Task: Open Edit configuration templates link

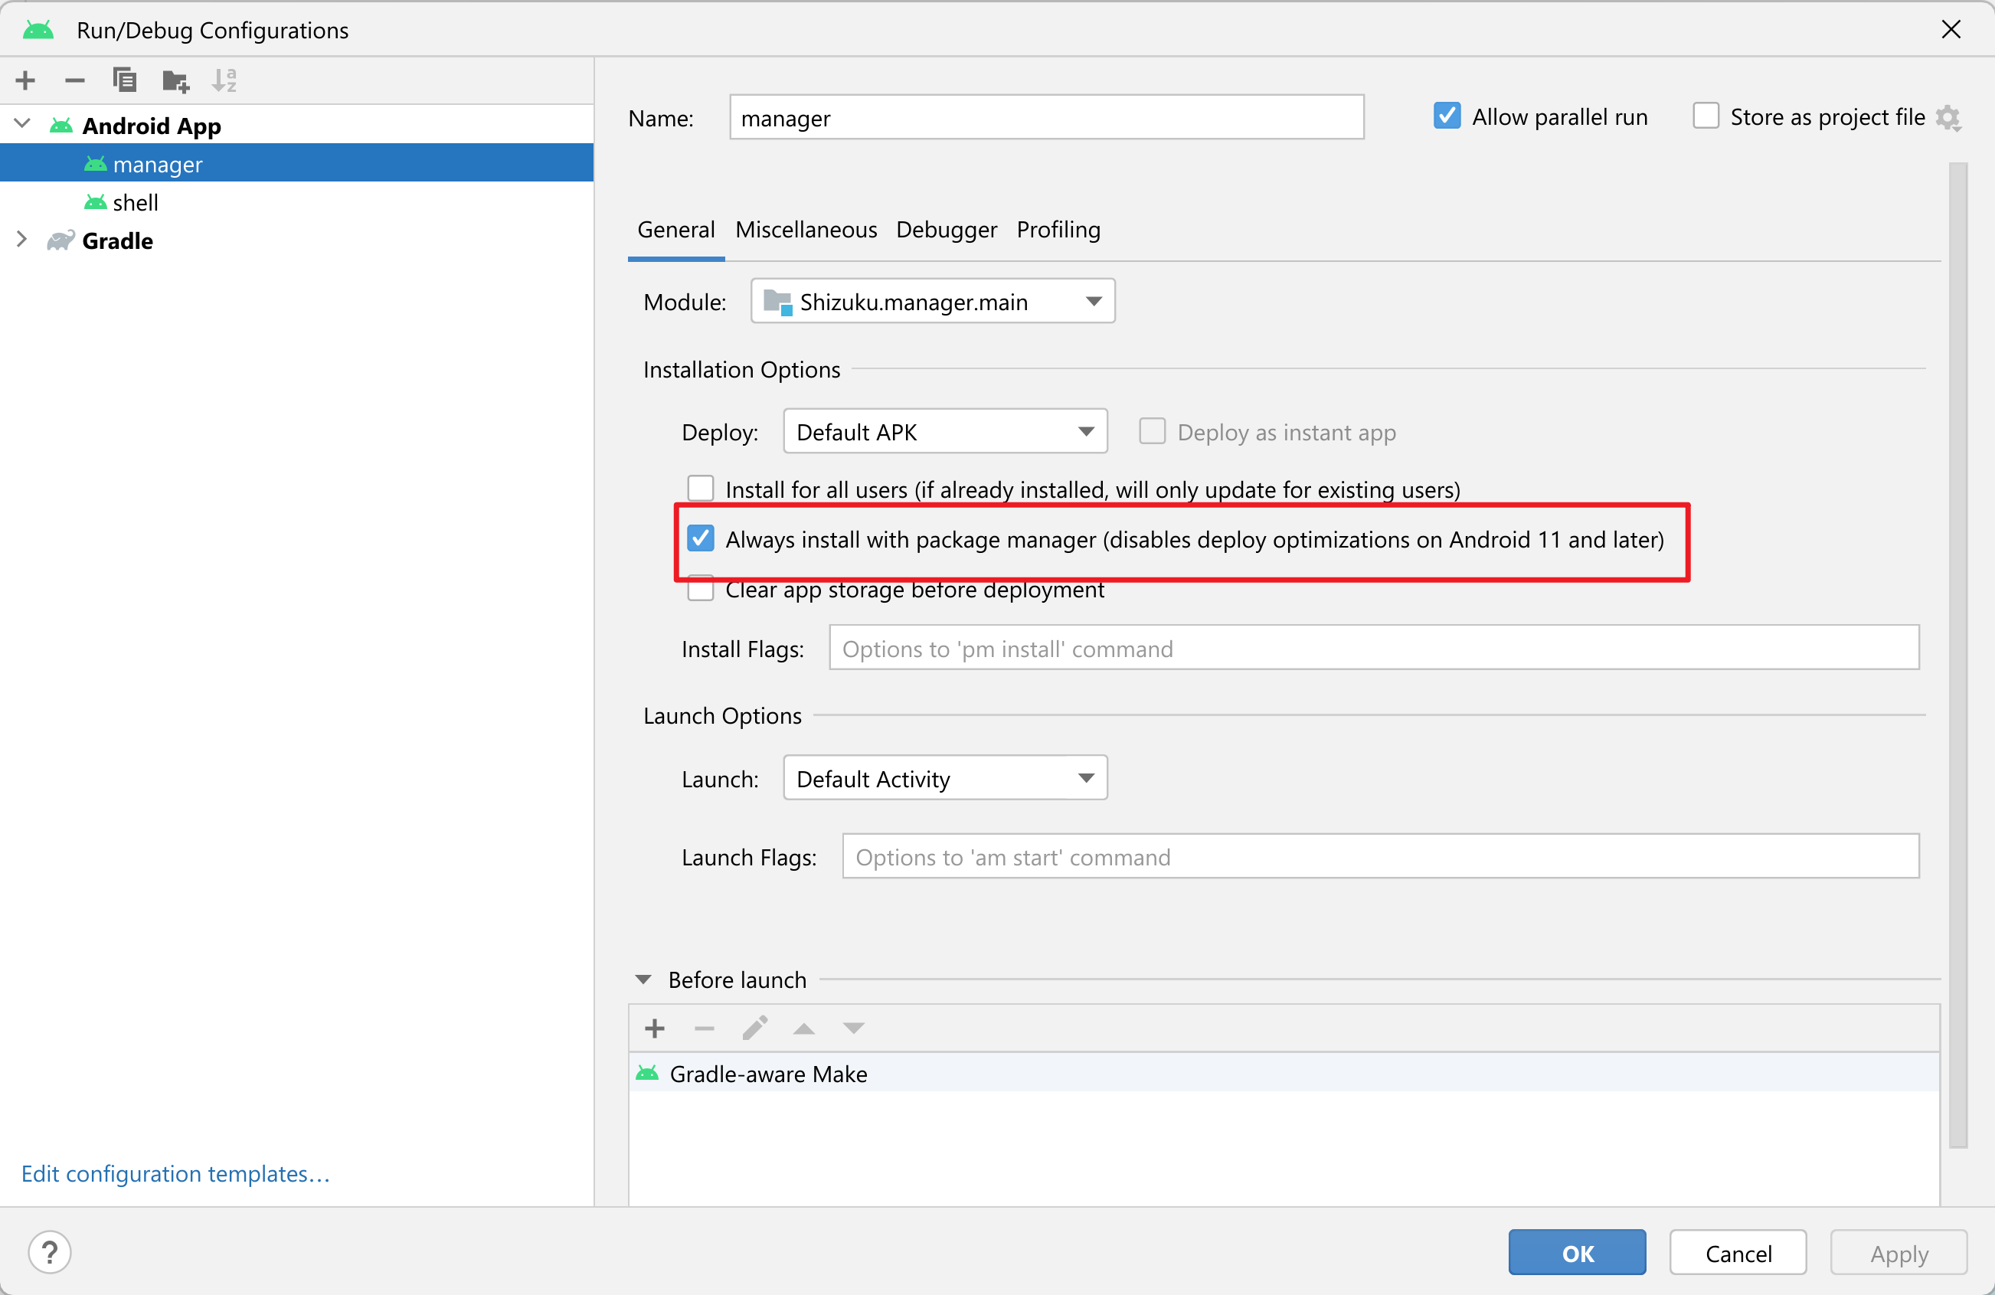Action: (x=175, y=1173)
